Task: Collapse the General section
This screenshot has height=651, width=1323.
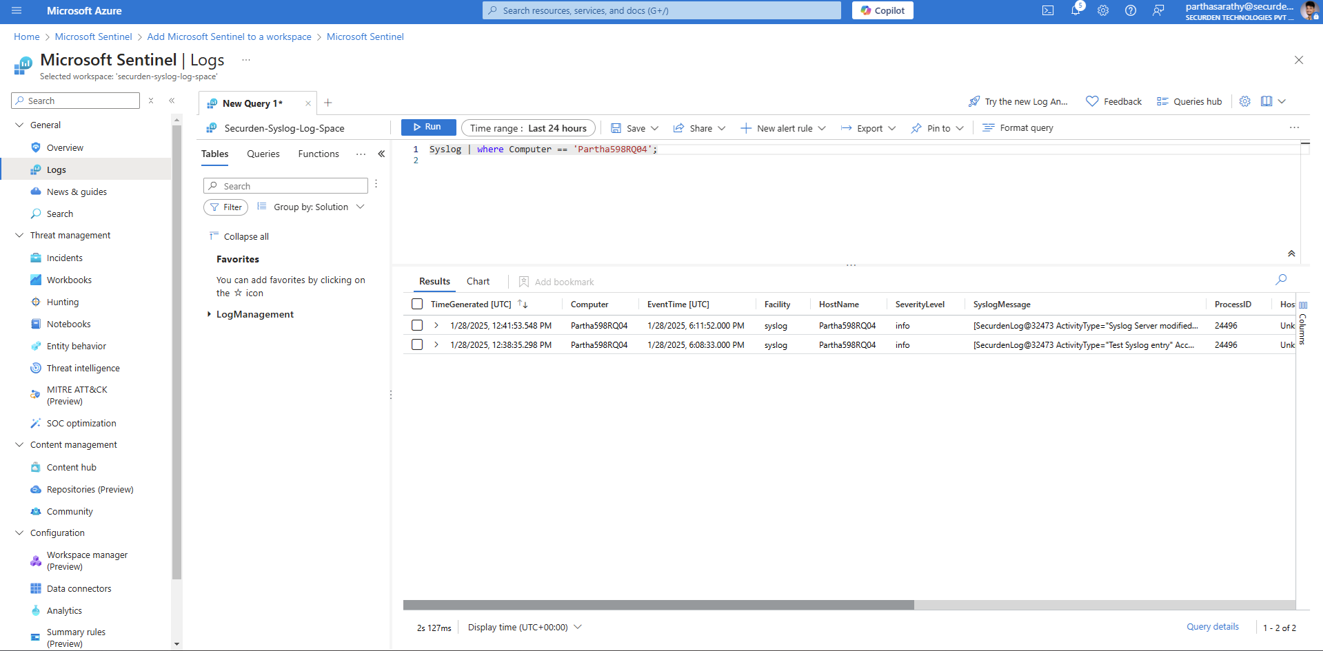Action: [19, 125]
